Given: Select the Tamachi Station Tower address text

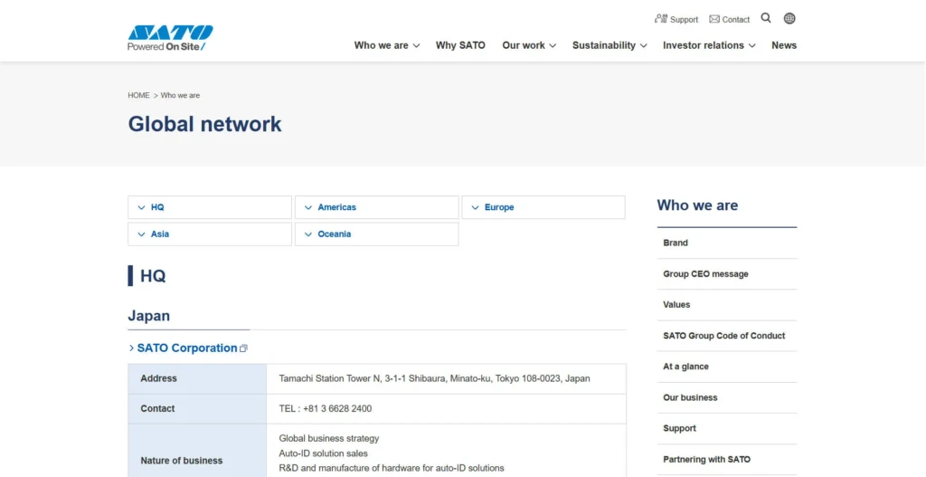Looking at the screenshot, I should tap(434, 378).
